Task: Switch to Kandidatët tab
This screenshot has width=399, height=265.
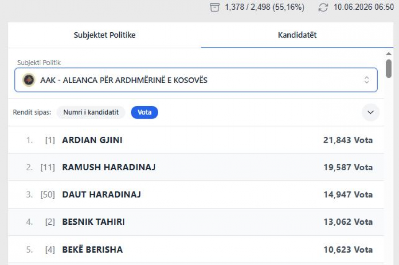Action: tap(297, 35)
